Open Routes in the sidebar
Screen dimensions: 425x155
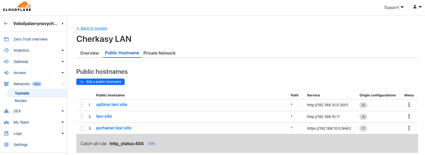coord(21,101)
